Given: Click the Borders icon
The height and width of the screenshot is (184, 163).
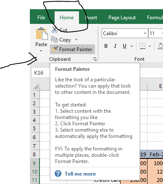Looking at the screenshot, I should pos(142,46).
